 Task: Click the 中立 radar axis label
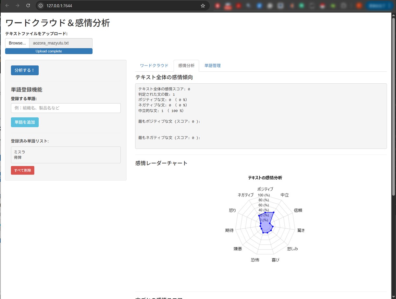tap(285, 195)
